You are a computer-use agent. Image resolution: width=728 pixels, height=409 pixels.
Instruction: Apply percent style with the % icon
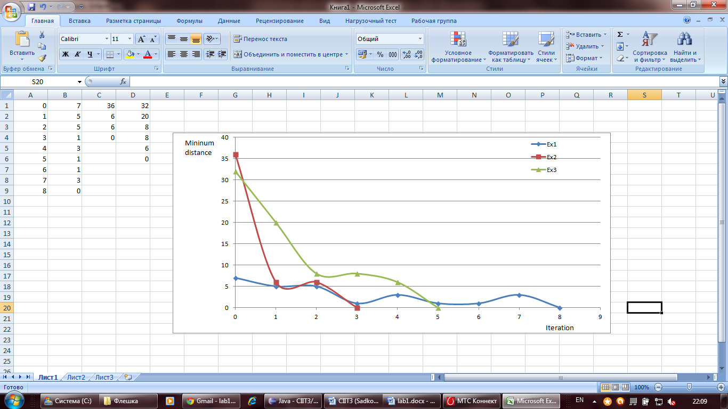[x=380, y=54]
